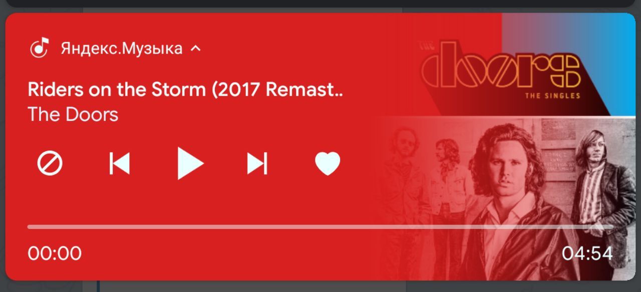Block this track with the dislike icon

(50, 163)
